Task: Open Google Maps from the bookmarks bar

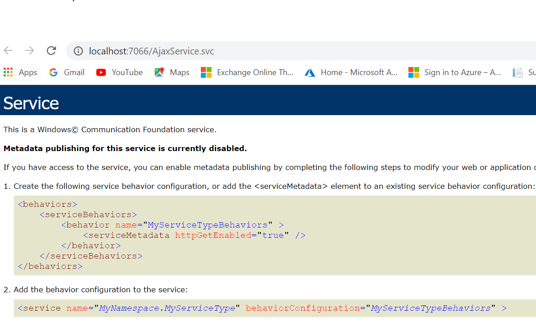Action: [x=172, y=72]
